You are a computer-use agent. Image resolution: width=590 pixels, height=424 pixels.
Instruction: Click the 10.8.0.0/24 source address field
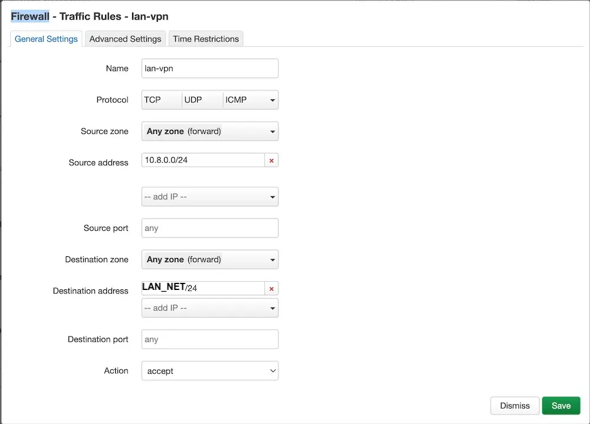pos(203,160)
